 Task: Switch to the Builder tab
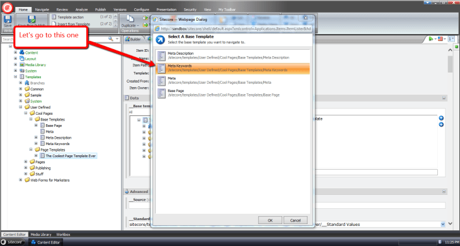(x=133, y=39)
